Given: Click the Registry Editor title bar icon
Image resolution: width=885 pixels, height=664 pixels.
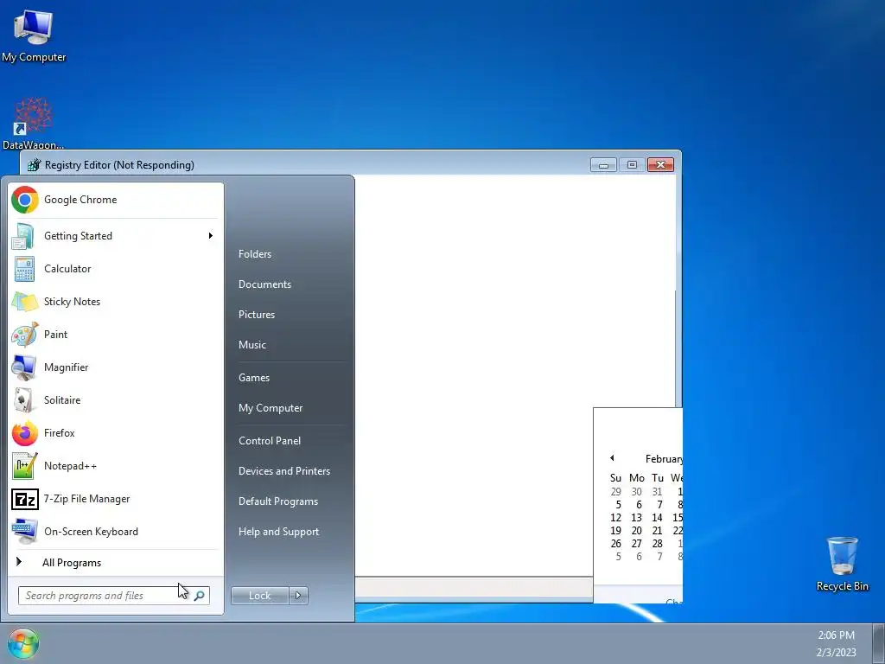Looking at the screenshot, I should [34, 165].
